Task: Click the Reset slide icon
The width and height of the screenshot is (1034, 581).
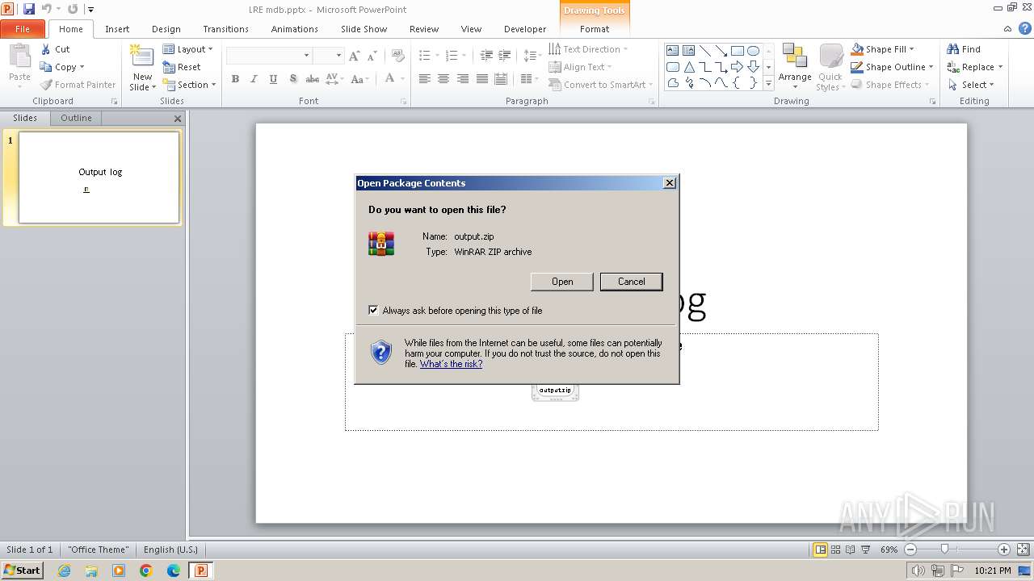Action: pos(169,67)
